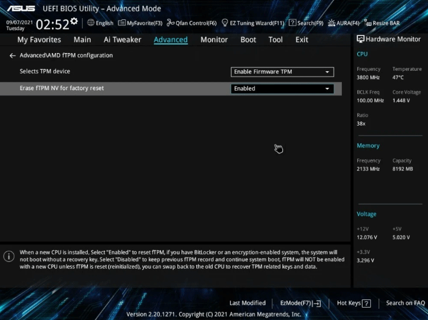Open AURA(F4) lighting control
The height and width of the screenshot is (320, 428).
pos(344,23)
